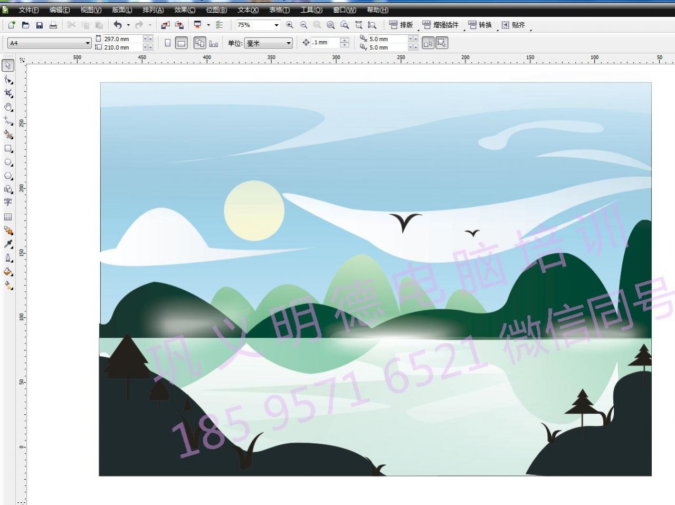Viewport: 675px width, 505px height.
Task: Click the 增强插件 button
Action: click(x=441, y=25)
